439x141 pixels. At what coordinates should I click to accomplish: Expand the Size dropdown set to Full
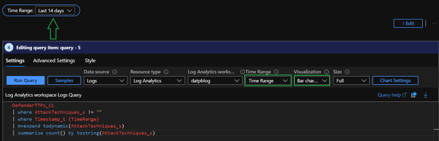click(x=351, y=81)
